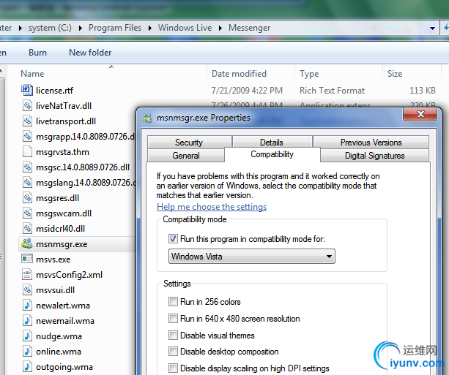Open Help me choose the settings link
Viewport: 449px width, 375px height.
(x=212, y=207)
